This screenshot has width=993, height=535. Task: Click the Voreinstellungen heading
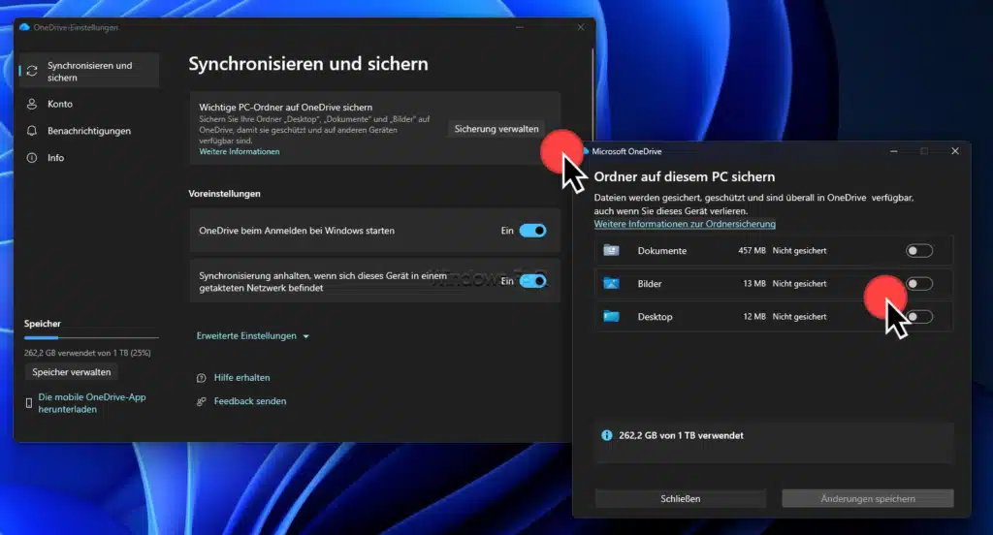point(224,194)
